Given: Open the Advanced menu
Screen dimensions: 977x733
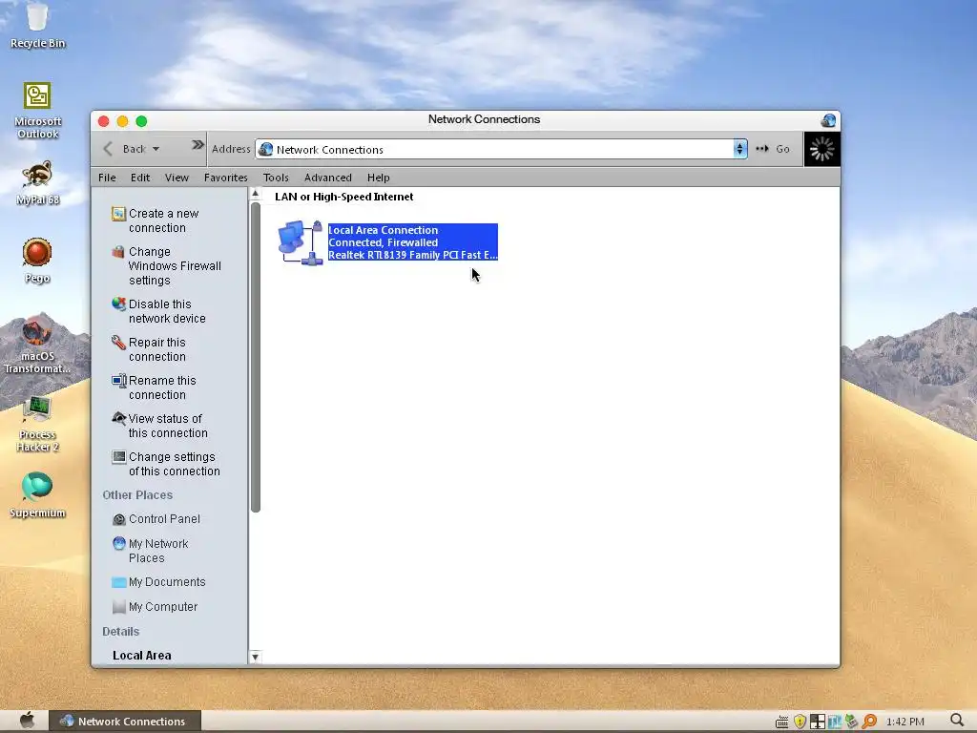Looking at the screenshot, I should [x=328, y=178].
